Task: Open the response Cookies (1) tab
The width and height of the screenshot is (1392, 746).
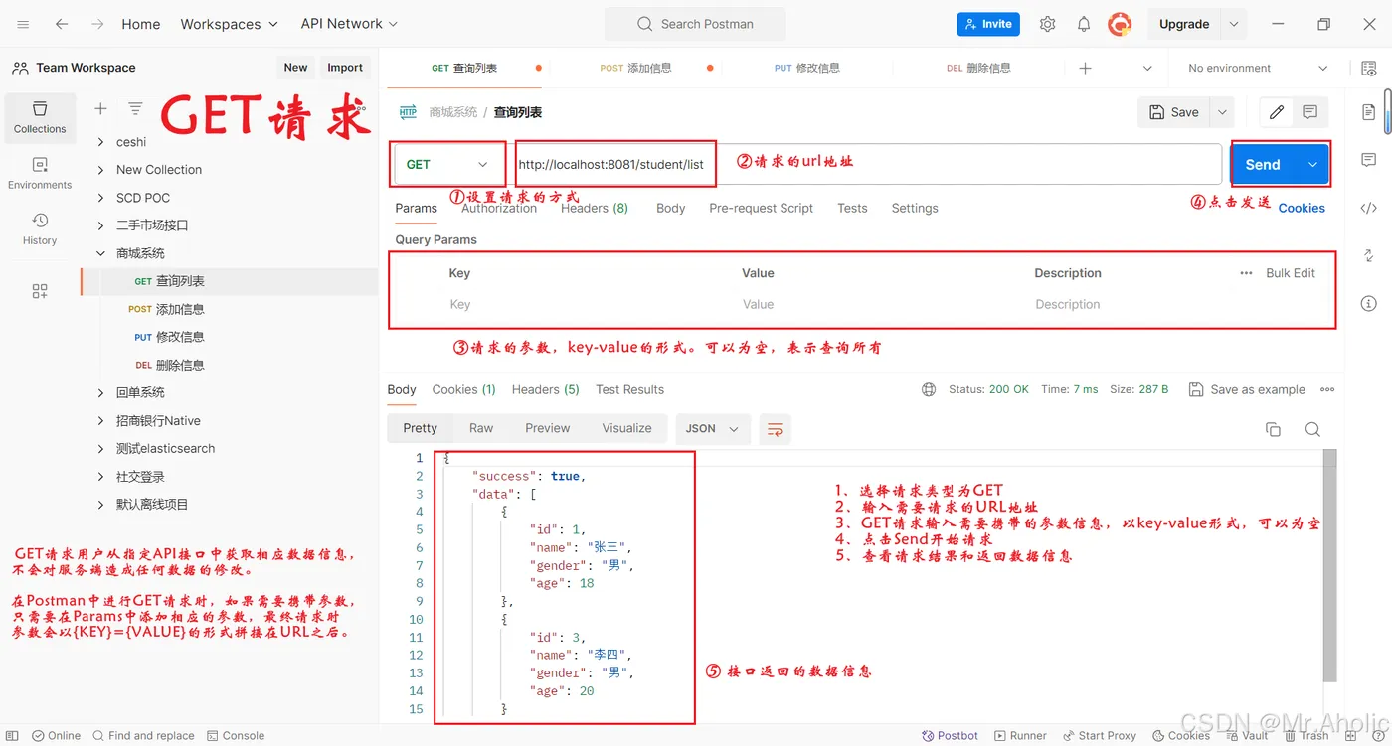Action: pos(463,389)
